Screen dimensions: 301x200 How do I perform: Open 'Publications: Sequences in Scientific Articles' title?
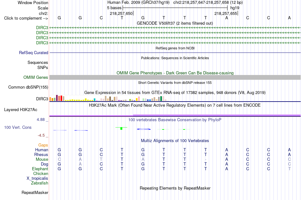click(175, 58)
